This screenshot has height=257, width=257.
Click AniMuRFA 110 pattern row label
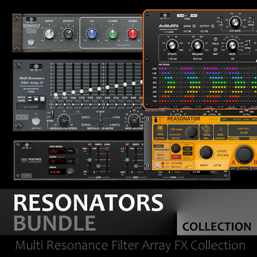pyautogui.click(x=155, y=101)
